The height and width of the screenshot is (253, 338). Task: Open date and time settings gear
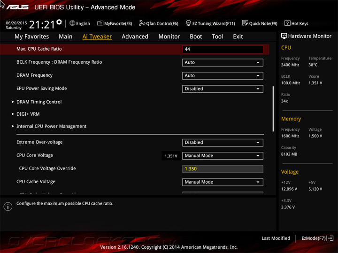tap(59, 22)
